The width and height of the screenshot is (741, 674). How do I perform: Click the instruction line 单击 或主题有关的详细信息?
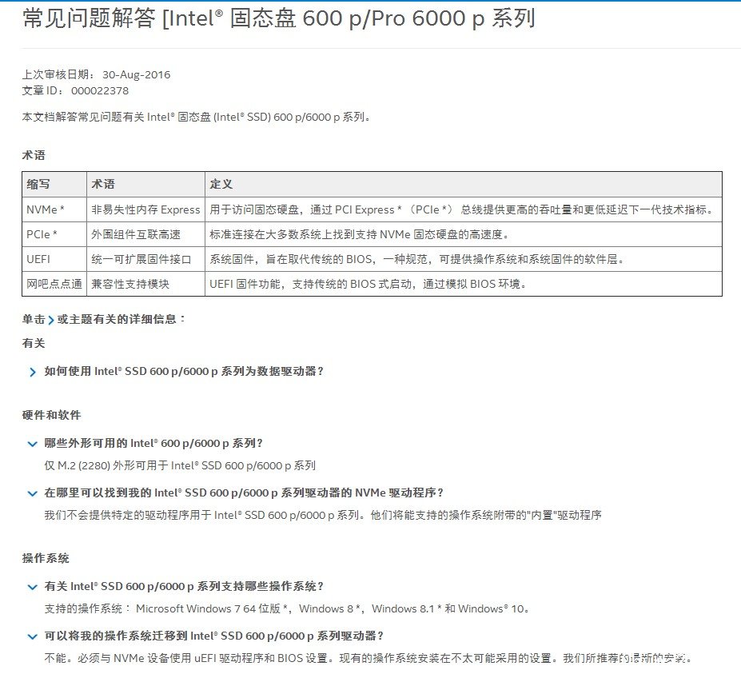(x=104, y=320)
